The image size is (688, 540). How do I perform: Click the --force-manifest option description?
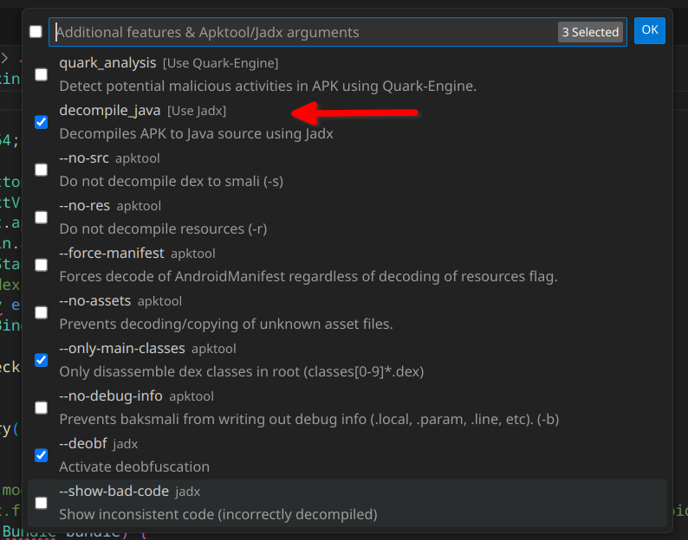[308, 277]
